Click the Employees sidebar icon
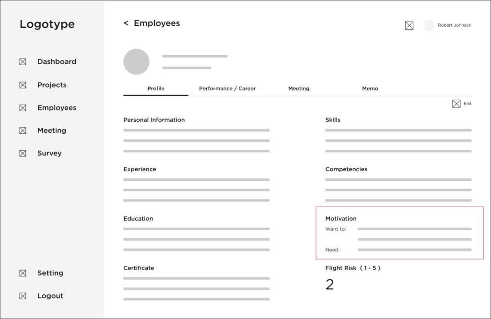Image resolution: width=491 pixels, height=319 pixels. point(23,108)
